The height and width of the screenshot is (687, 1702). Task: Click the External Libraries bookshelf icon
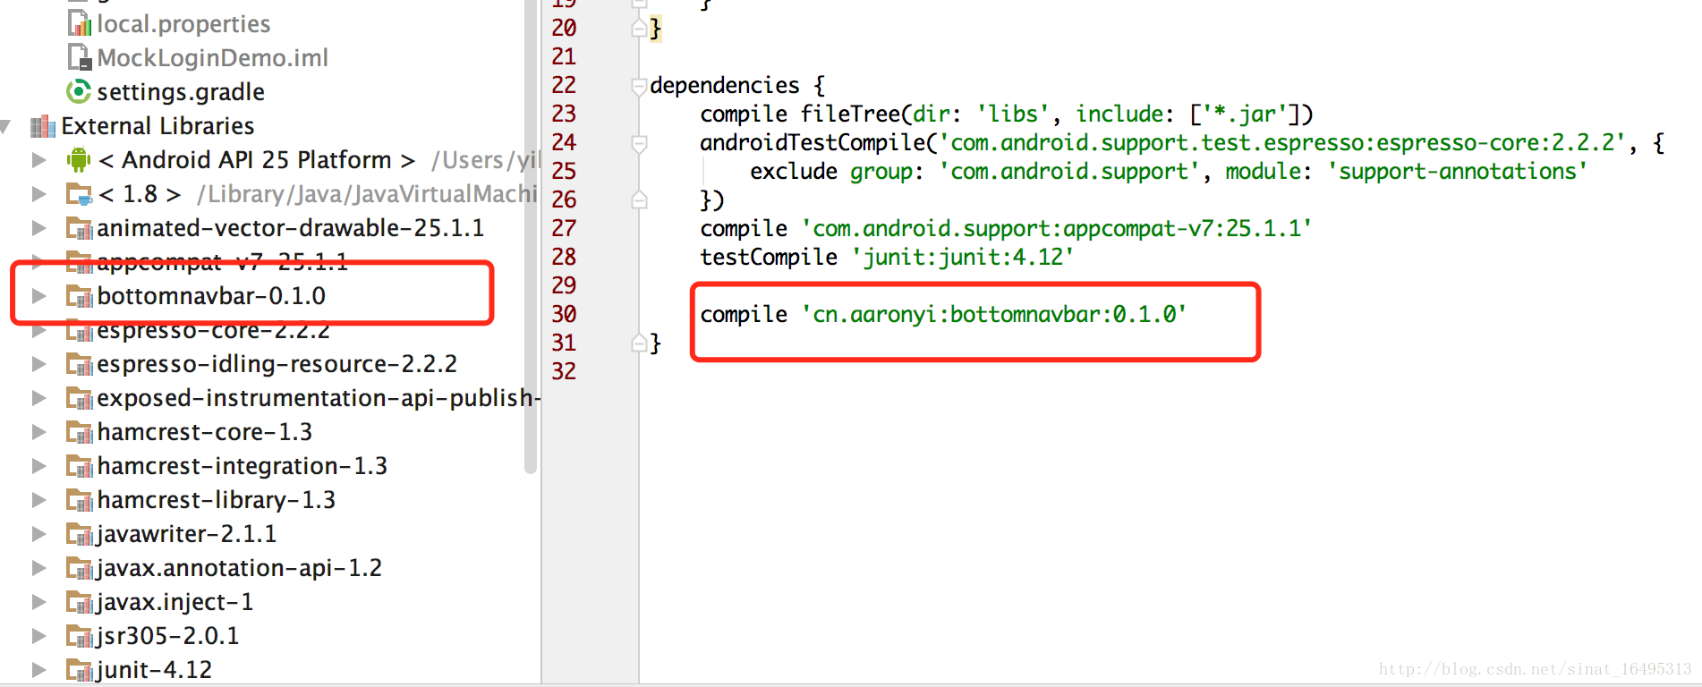point(43,126)
